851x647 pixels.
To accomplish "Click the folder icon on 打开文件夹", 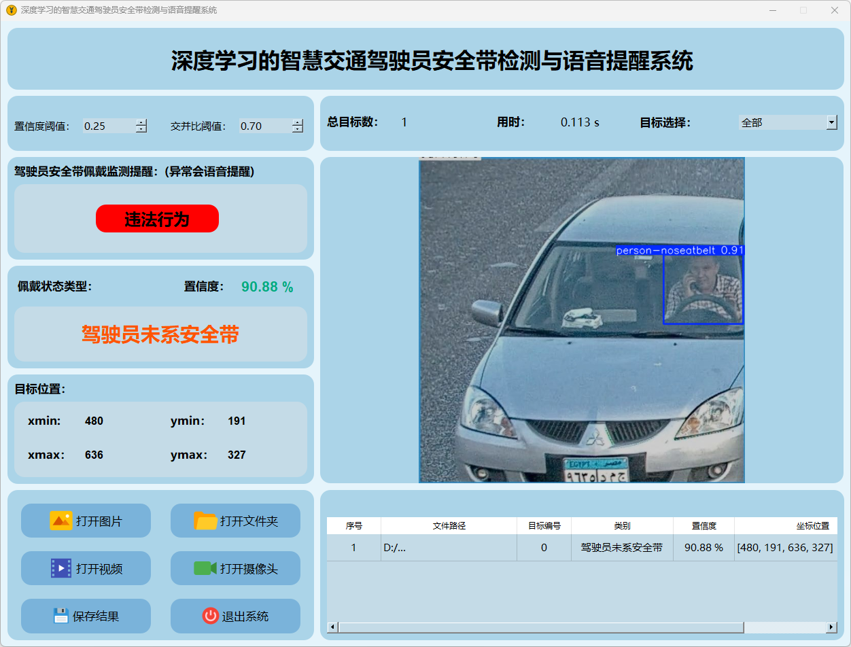I will coord(205,521).
